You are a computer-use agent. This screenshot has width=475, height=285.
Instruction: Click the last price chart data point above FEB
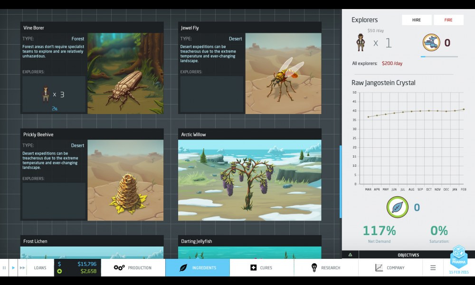464,109
